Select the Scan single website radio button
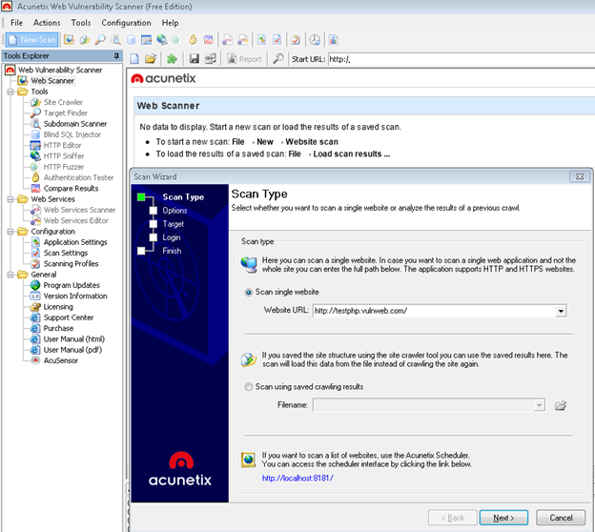The width and height of the screenshot is (595, 532). coord(250,292)
